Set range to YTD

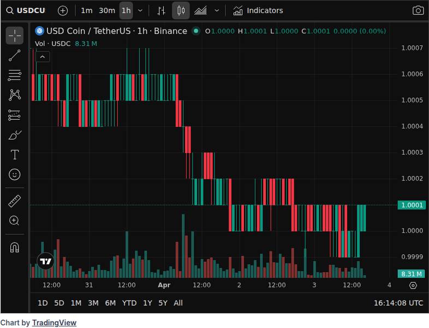129,303
